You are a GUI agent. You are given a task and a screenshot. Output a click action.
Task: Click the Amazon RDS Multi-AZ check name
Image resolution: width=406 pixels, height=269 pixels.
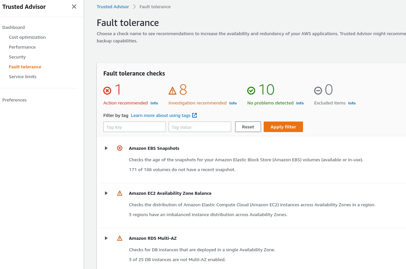pos(153,238)
